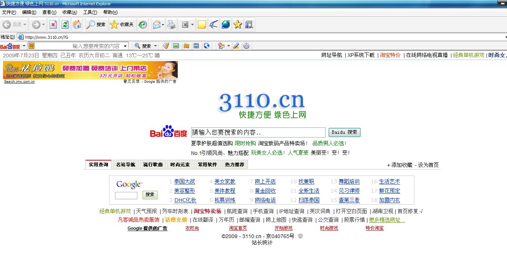507x272 pixels.
Task: Open the 收藏夹 favorites star button
Action: pyautogui.click(x=122, y=25)
